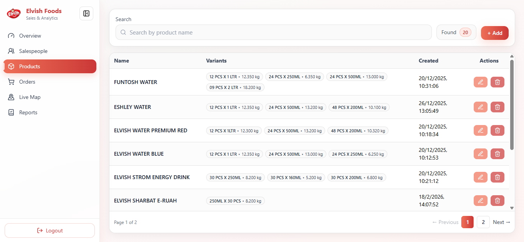Click the Variants column header
This screenshot has width=524, height=242.
click(217, 61)
